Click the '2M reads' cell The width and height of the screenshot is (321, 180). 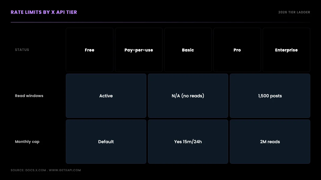270,142
